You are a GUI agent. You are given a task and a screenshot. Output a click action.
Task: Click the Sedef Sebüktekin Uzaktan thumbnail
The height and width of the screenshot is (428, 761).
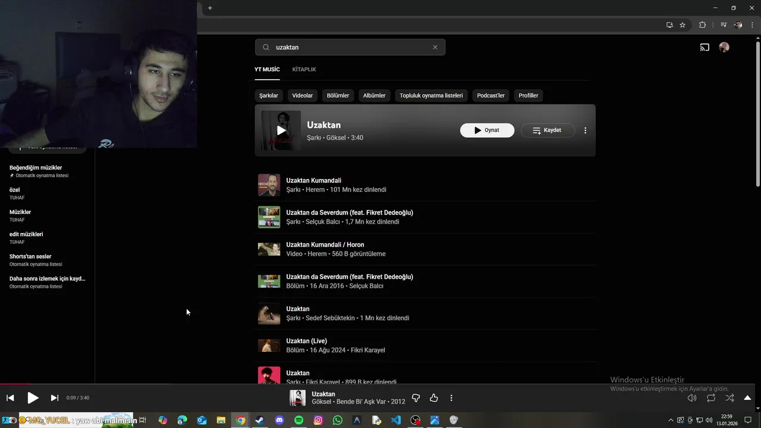pos(269,313)
